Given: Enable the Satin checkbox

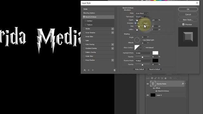Looking at the screenshot, I should (84, 41).
